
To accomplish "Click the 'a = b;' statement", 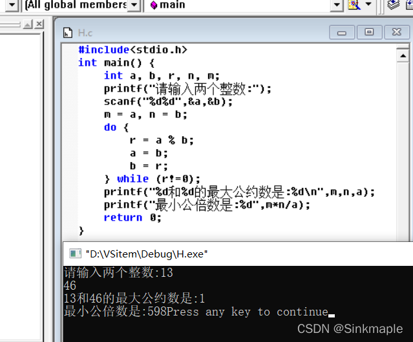I will [x=149, y=154].
